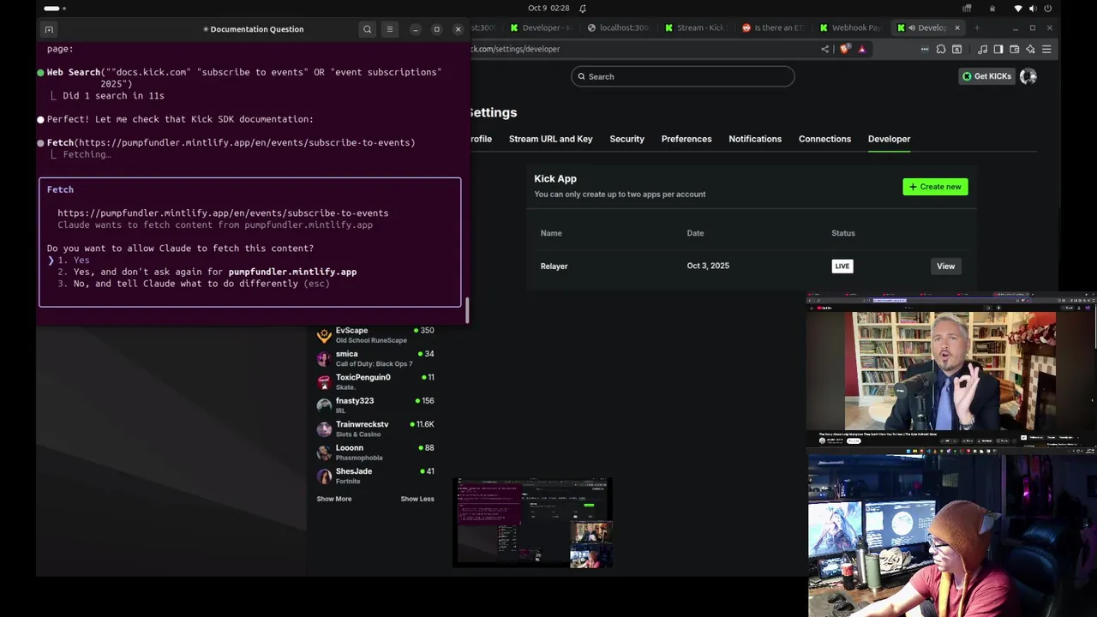The width and height of the screenshot is (1097, 617).
Task: Click fetch URL in permission box
Action: click(223, 213)
